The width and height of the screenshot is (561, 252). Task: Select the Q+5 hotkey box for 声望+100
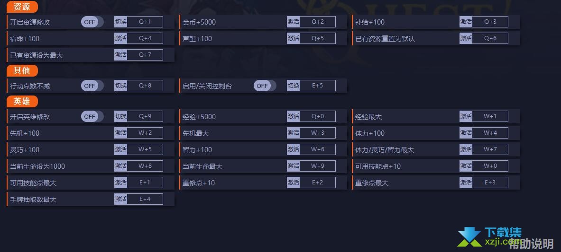(317, 38)
